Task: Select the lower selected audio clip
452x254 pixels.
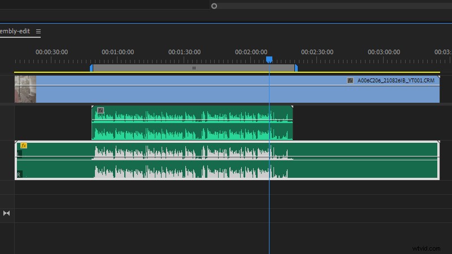Action: pos(227,160)
